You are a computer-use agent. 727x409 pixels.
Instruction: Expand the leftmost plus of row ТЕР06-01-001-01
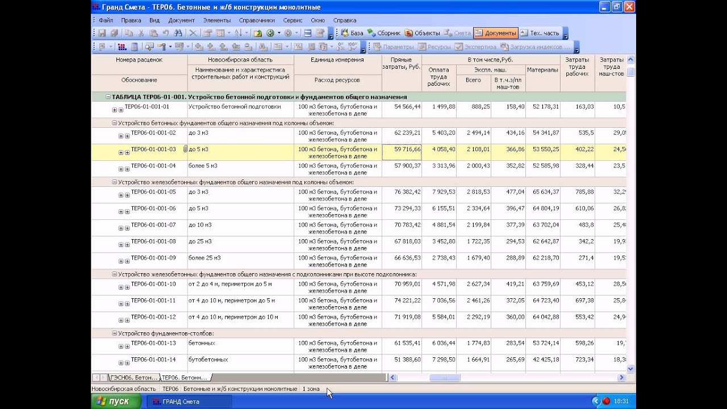point(114,110)
